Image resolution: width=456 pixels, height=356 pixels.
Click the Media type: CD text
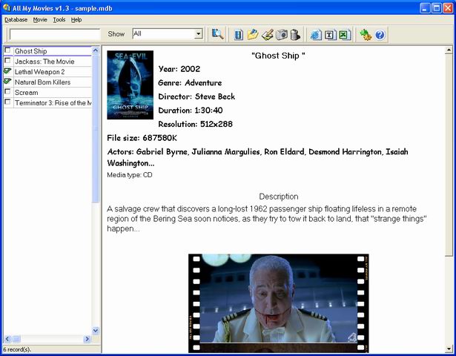point(130,175)
